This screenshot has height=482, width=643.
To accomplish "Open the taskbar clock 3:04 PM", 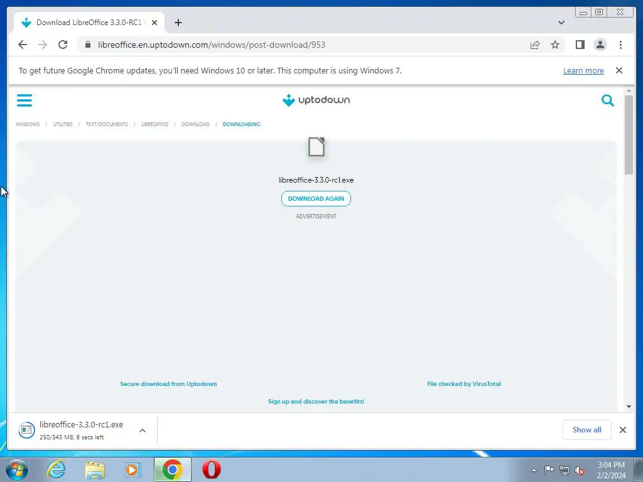I will (611, 469).
